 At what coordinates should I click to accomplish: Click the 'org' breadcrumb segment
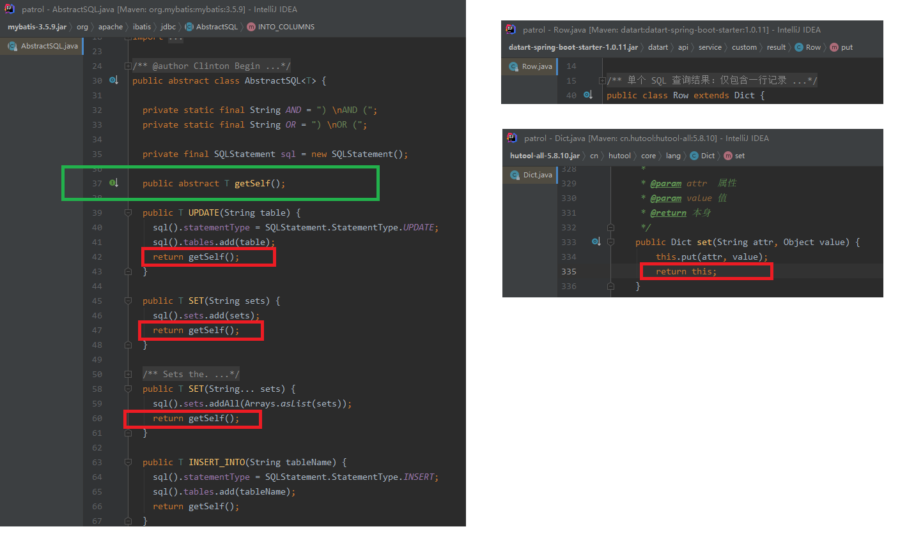tap(82, 27)
